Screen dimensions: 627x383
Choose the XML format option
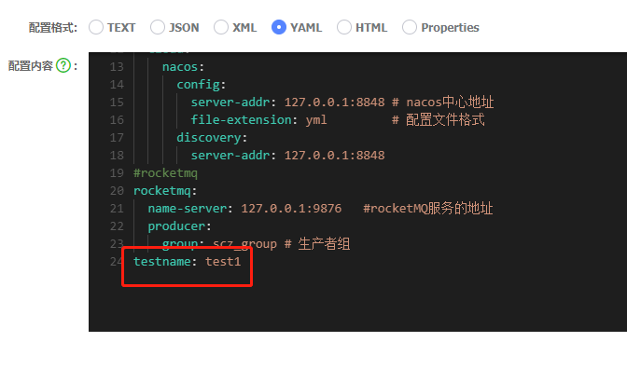[x=221, y=28]
